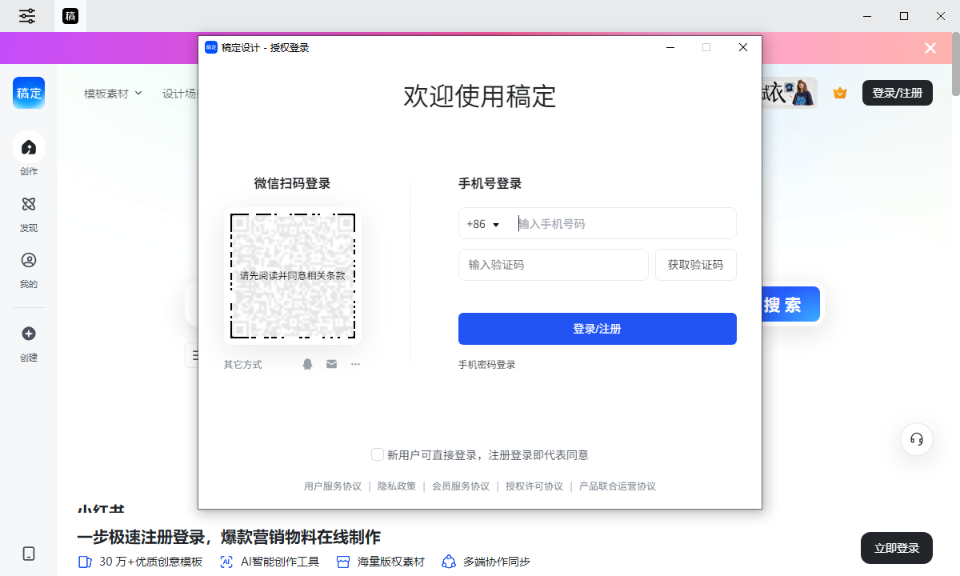This screenshot has height=576, width=960.
Task: Open 我的 in the left sidebar
Action: point(29,270)
